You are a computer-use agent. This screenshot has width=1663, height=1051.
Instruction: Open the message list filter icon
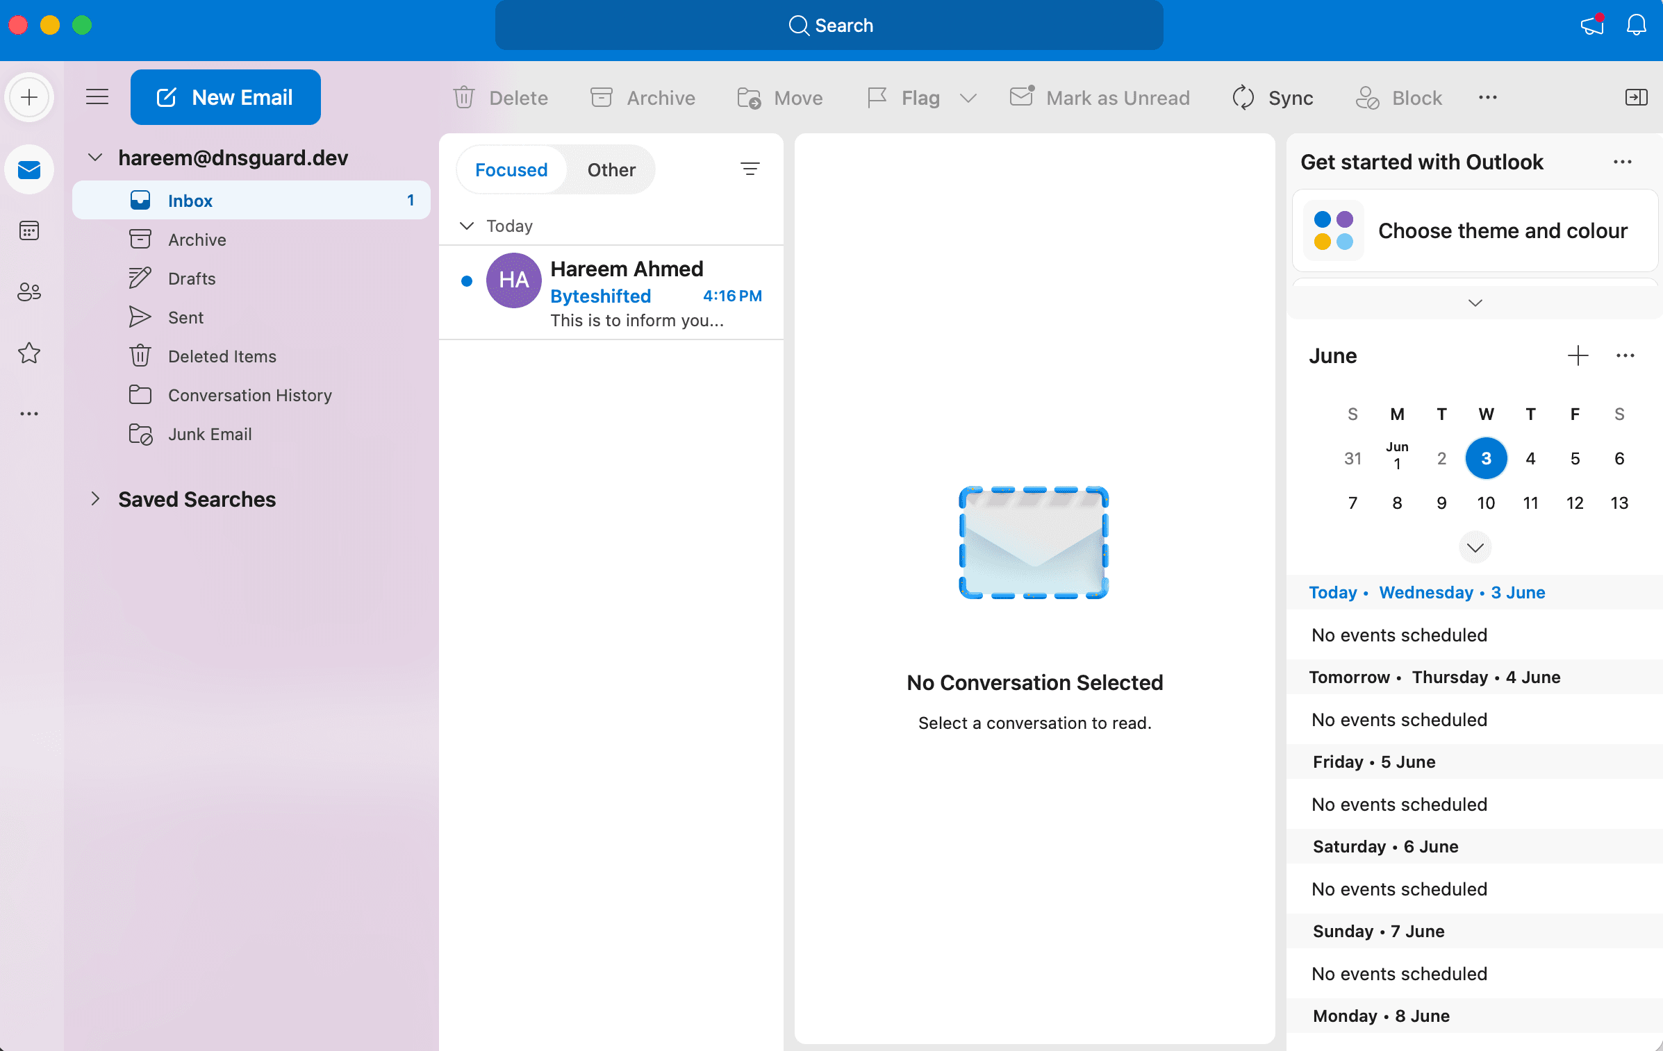click(750, 169)
